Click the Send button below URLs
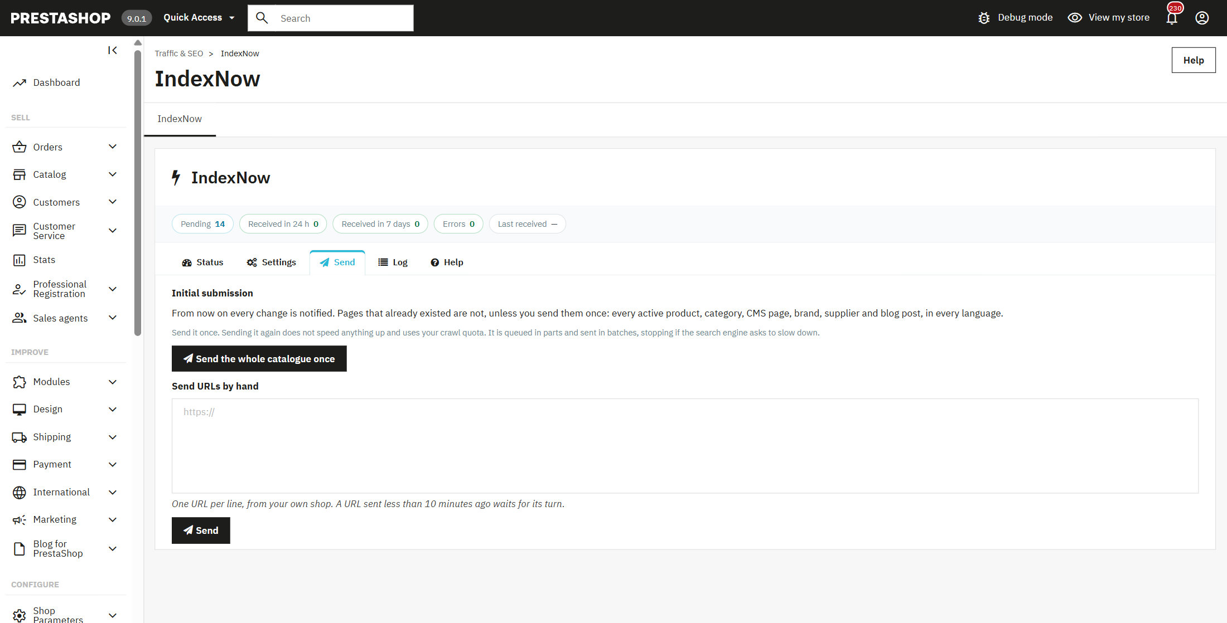 [201, 530]
